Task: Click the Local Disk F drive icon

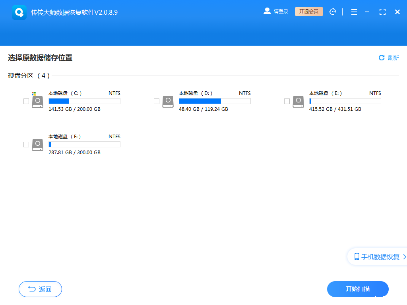Action: (x=37, y=145)
